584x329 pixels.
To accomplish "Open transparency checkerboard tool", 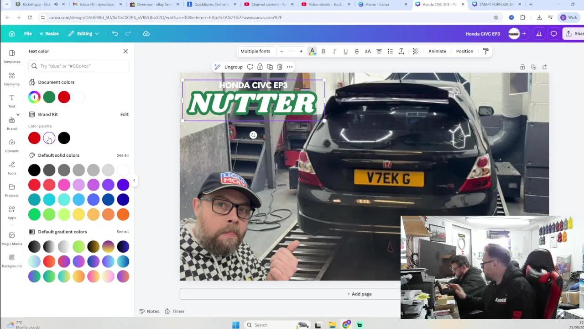I will [416, 51].
